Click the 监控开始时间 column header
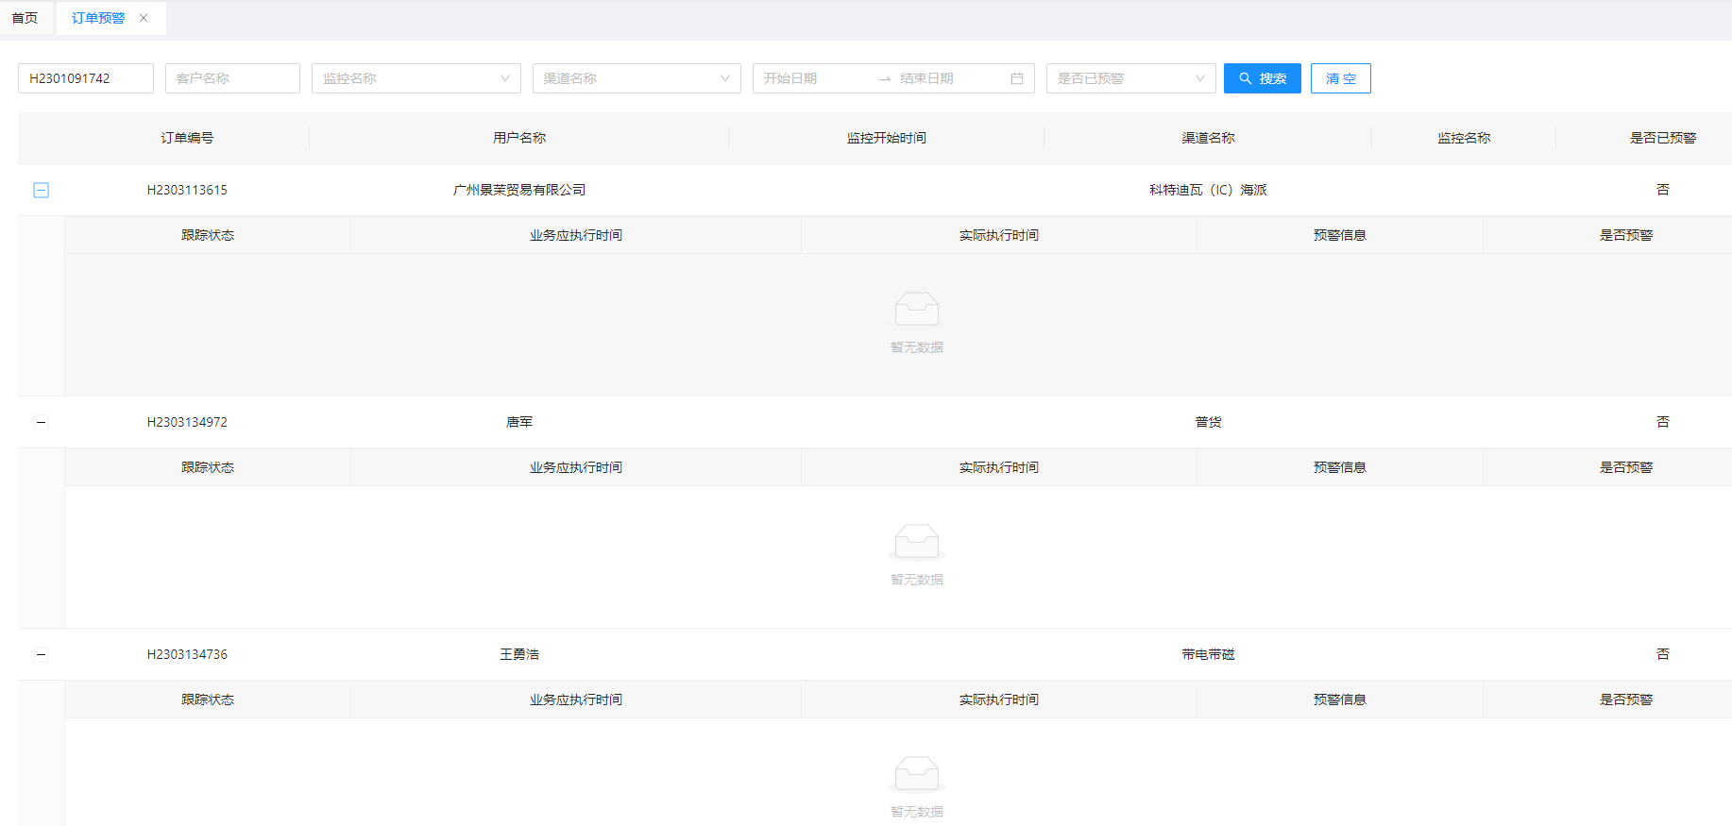 (x=886, y=138)
